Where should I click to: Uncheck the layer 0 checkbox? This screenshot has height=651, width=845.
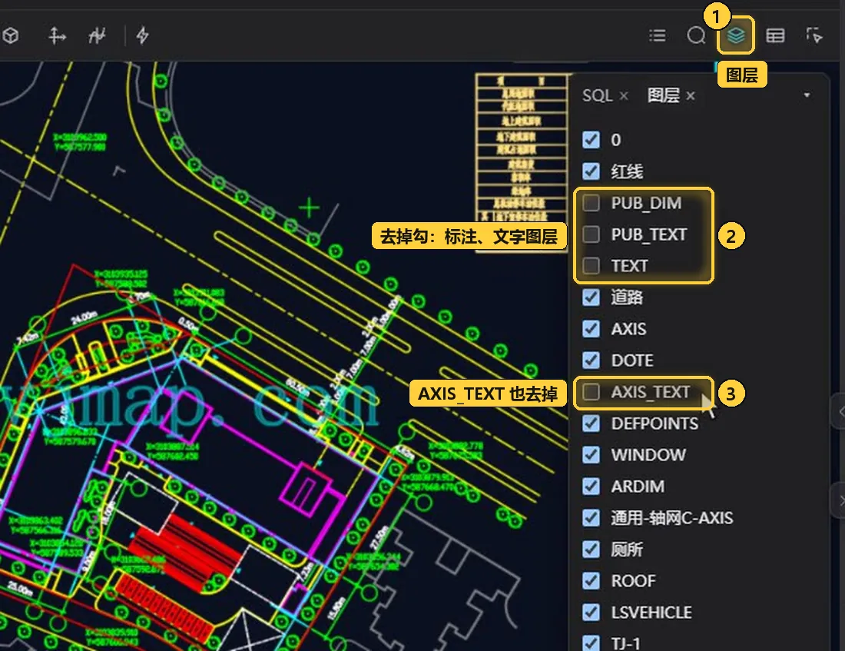pyautogui.click(x=591, y=140)
